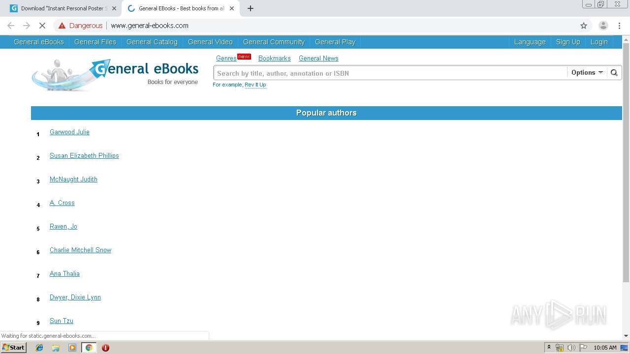The height and width of the screenshot is (354, 630).
Task: Open General Catalog in the top navigation
Action: tap(152, 42)
